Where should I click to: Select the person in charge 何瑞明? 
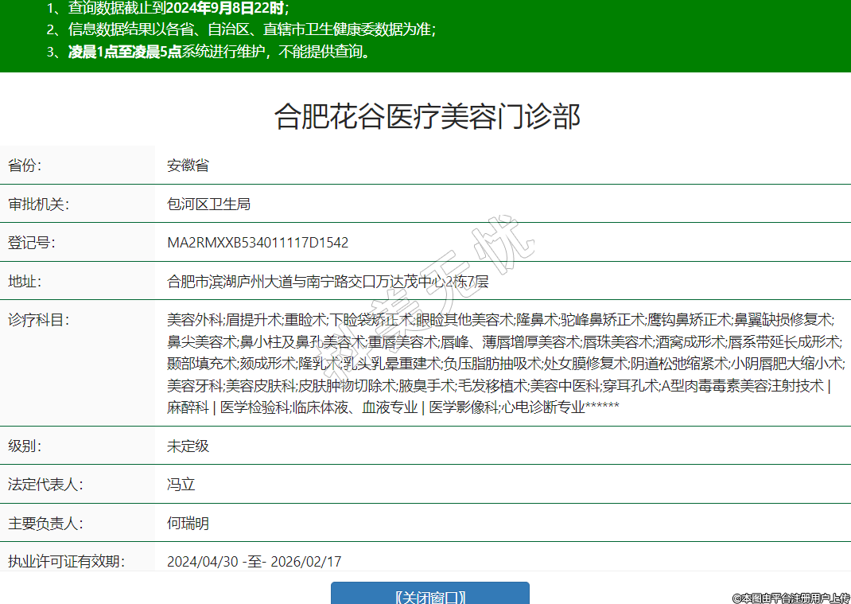188,523
